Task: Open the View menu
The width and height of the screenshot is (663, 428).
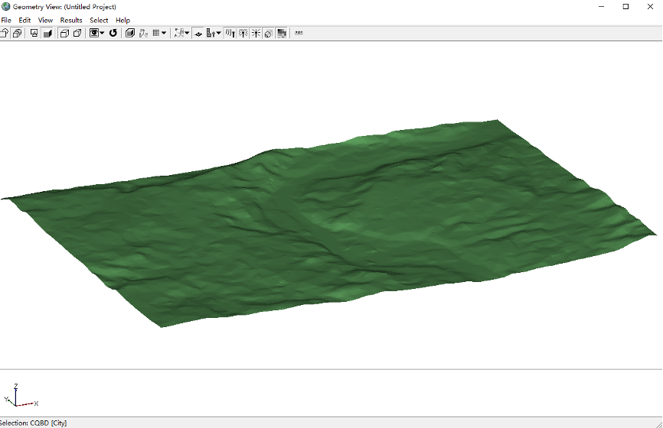Action: pos(46,20)
